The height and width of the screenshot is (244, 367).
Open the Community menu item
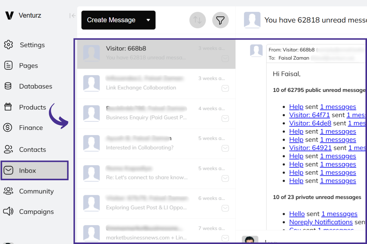pyautogui.click(x=36, y=191)
